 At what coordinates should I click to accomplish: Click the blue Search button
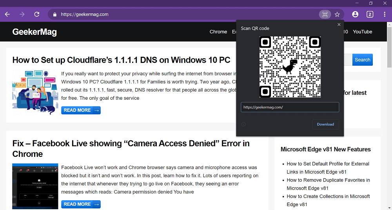(x=363, y=60)
